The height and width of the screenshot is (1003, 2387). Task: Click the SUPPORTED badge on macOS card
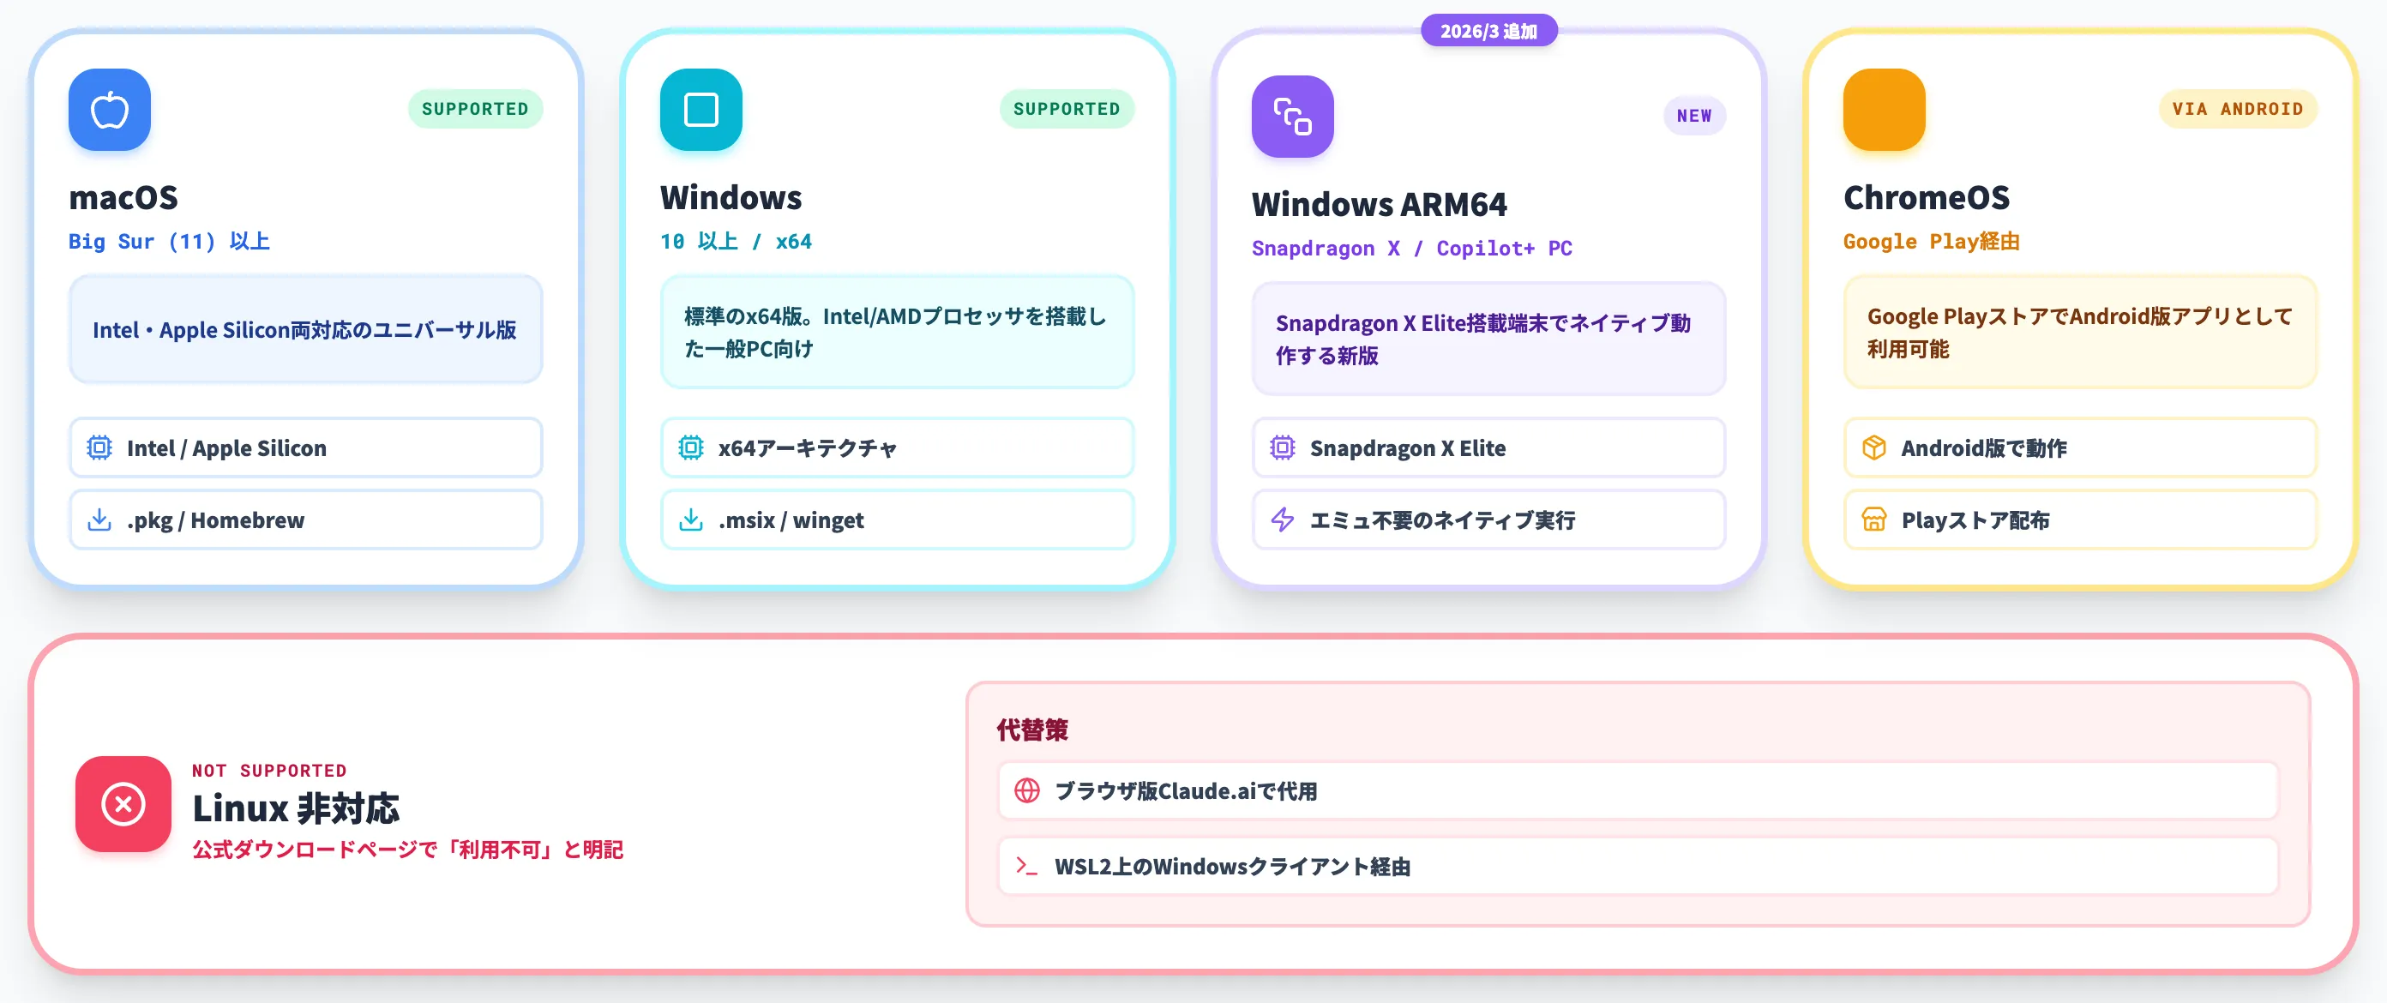coord(475,109)
